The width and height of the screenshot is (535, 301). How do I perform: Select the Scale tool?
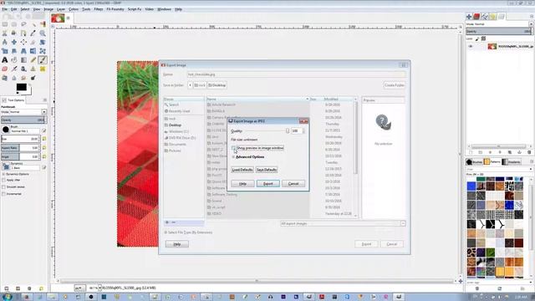click(5, 51)
